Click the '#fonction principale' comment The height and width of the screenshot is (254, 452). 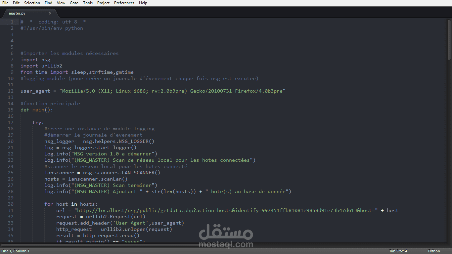click(x=50, y=104)
